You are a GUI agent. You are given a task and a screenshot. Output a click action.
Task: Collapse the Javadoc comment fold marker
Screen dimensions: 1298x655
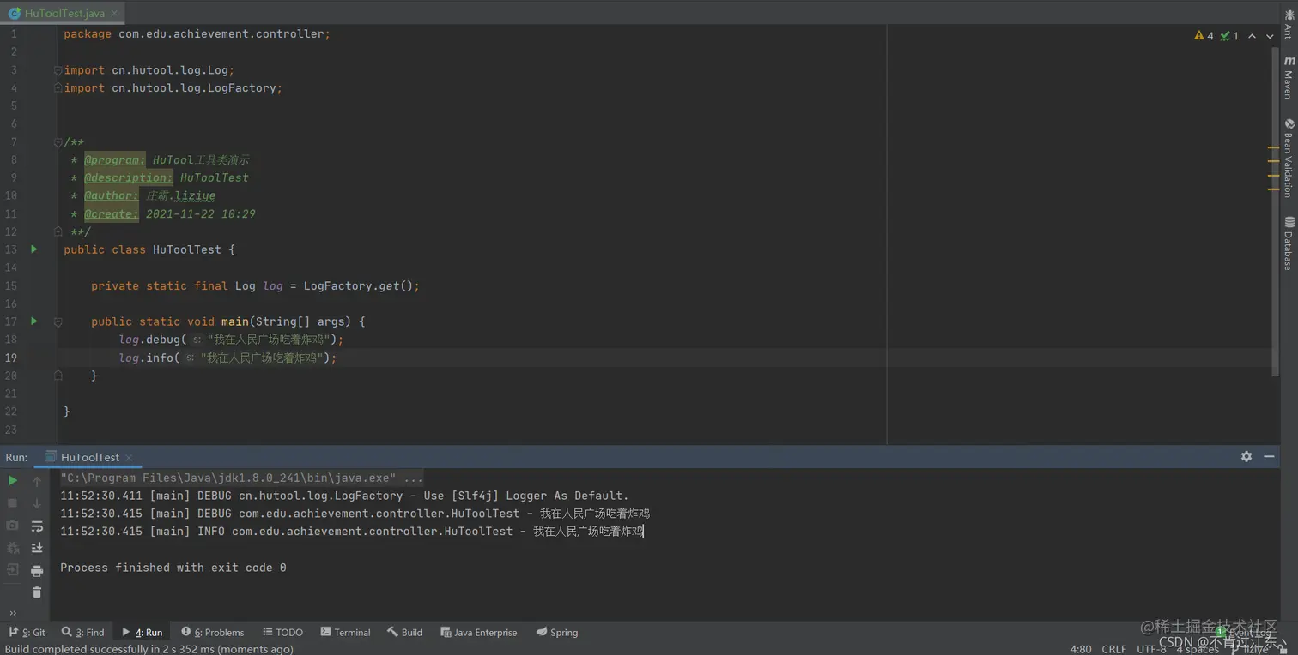coord(58,142)
